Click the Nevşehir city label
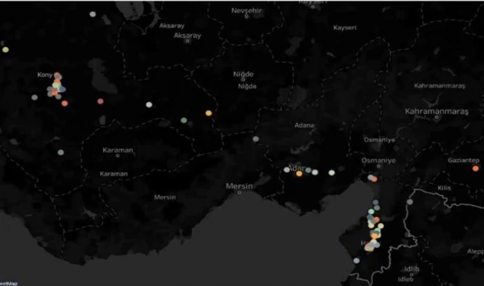 click(x=246, y=11)
